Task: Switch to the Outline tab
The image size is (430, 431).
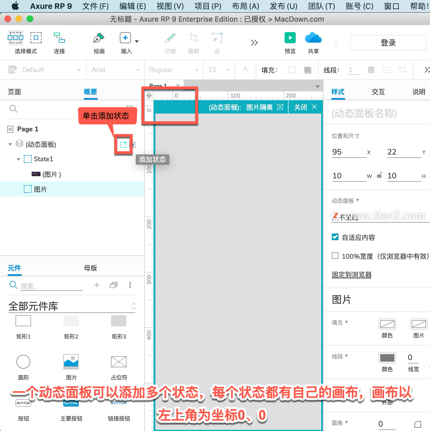Action: (x=90, y=92)
